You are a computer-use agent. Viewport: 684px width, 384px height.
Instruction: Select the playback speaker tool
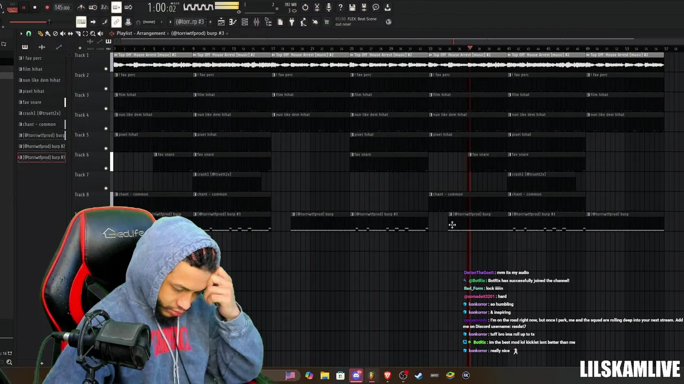pyautogui.click(x=100, y=33)
